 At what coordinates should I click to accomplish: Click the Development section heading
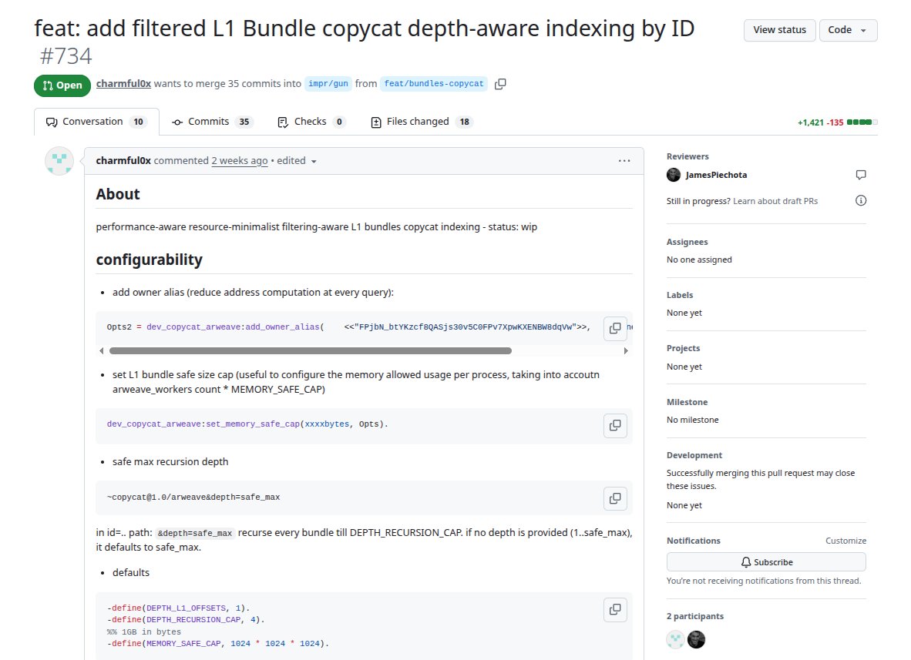point(694,455)
